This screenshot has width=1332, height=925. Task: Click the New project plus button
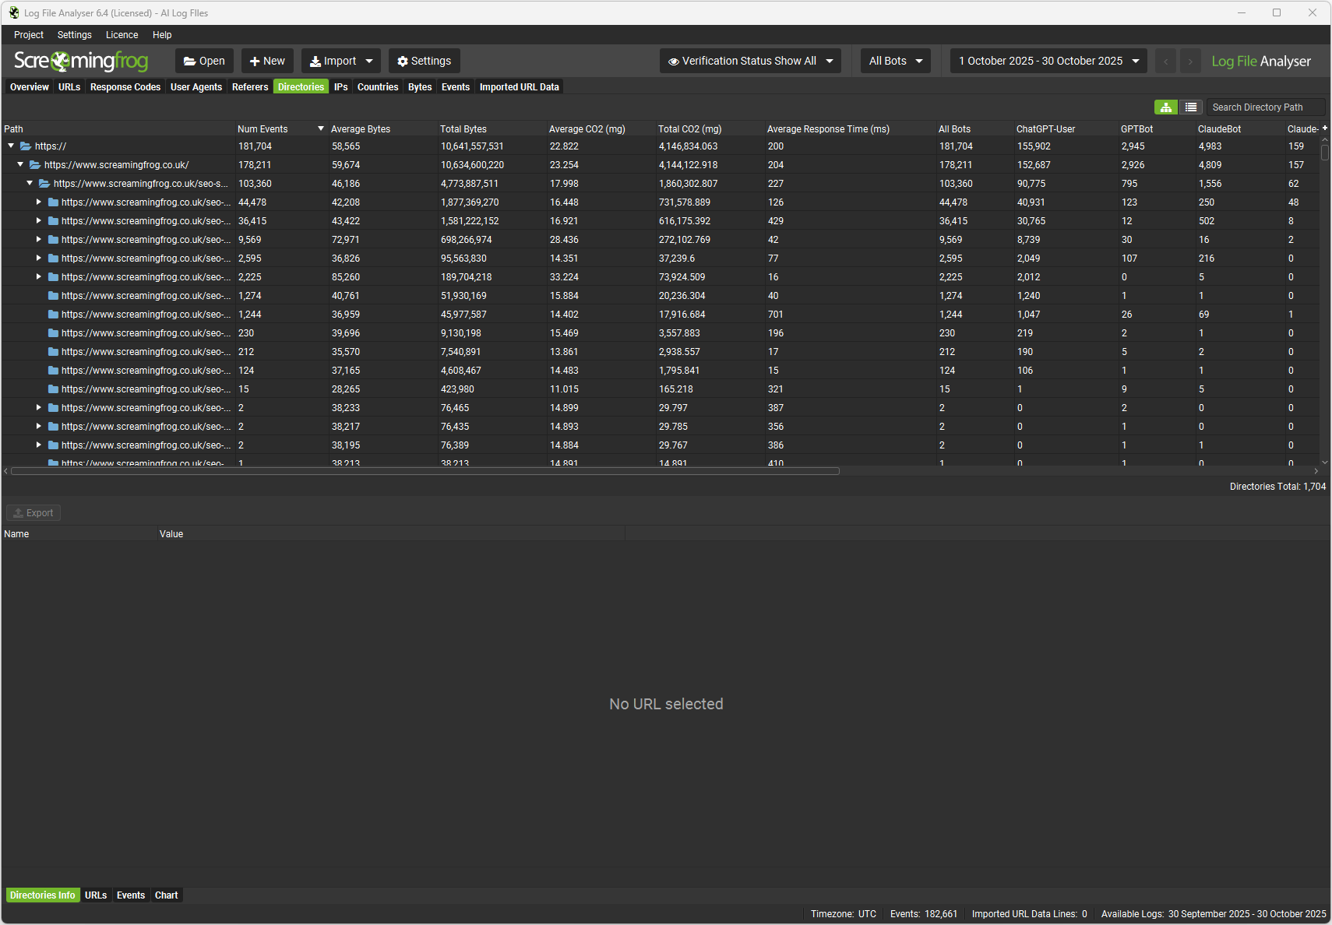pyautogui.click(x=267, y=61)
